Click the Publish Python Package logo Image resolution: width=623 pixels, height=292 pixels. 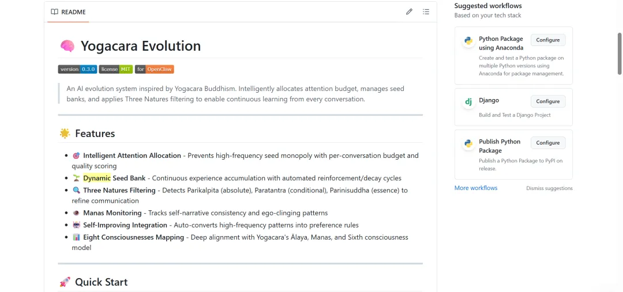[x=469, y=143]
